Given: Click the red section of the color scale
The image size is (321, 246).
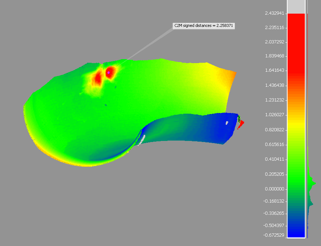Looking at the screenshot, I should (x=296, y=43).
